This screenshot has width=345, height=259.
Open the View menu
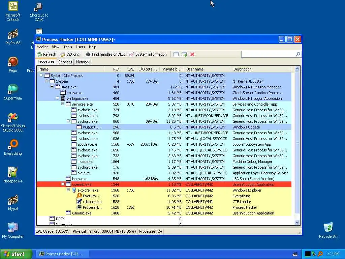56,47
